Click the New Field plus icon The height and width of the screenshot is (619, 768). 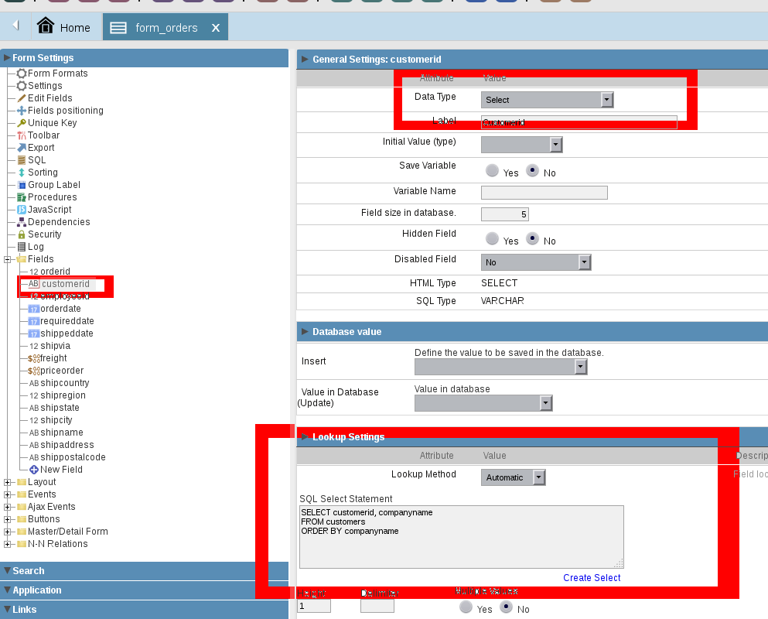coord(34,470)
